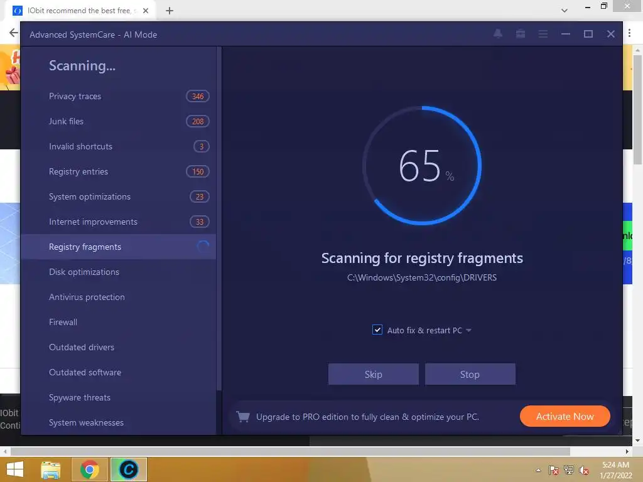The image size is (643, 482).
Task: Click the Skip button
Action: [374, 374]
